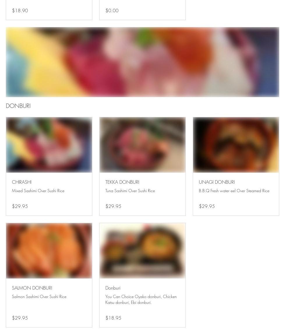
Task: Select the CHIRASHI item title
Action: point(22,182)
